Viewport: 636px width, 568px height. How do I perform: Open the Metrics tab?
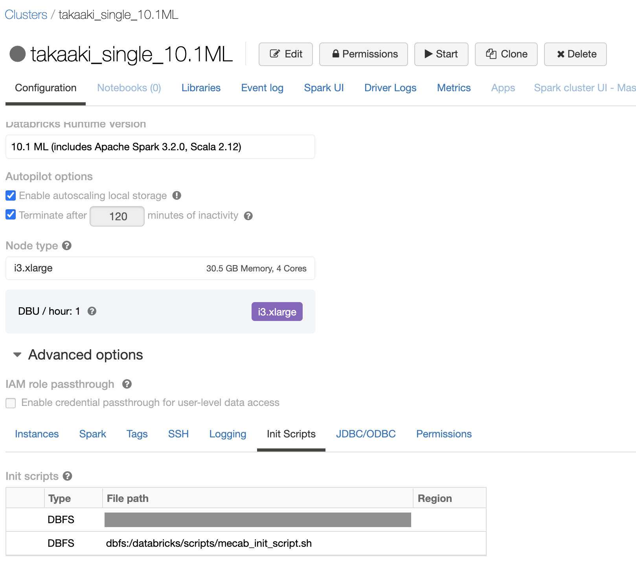(x=454, y=88)
